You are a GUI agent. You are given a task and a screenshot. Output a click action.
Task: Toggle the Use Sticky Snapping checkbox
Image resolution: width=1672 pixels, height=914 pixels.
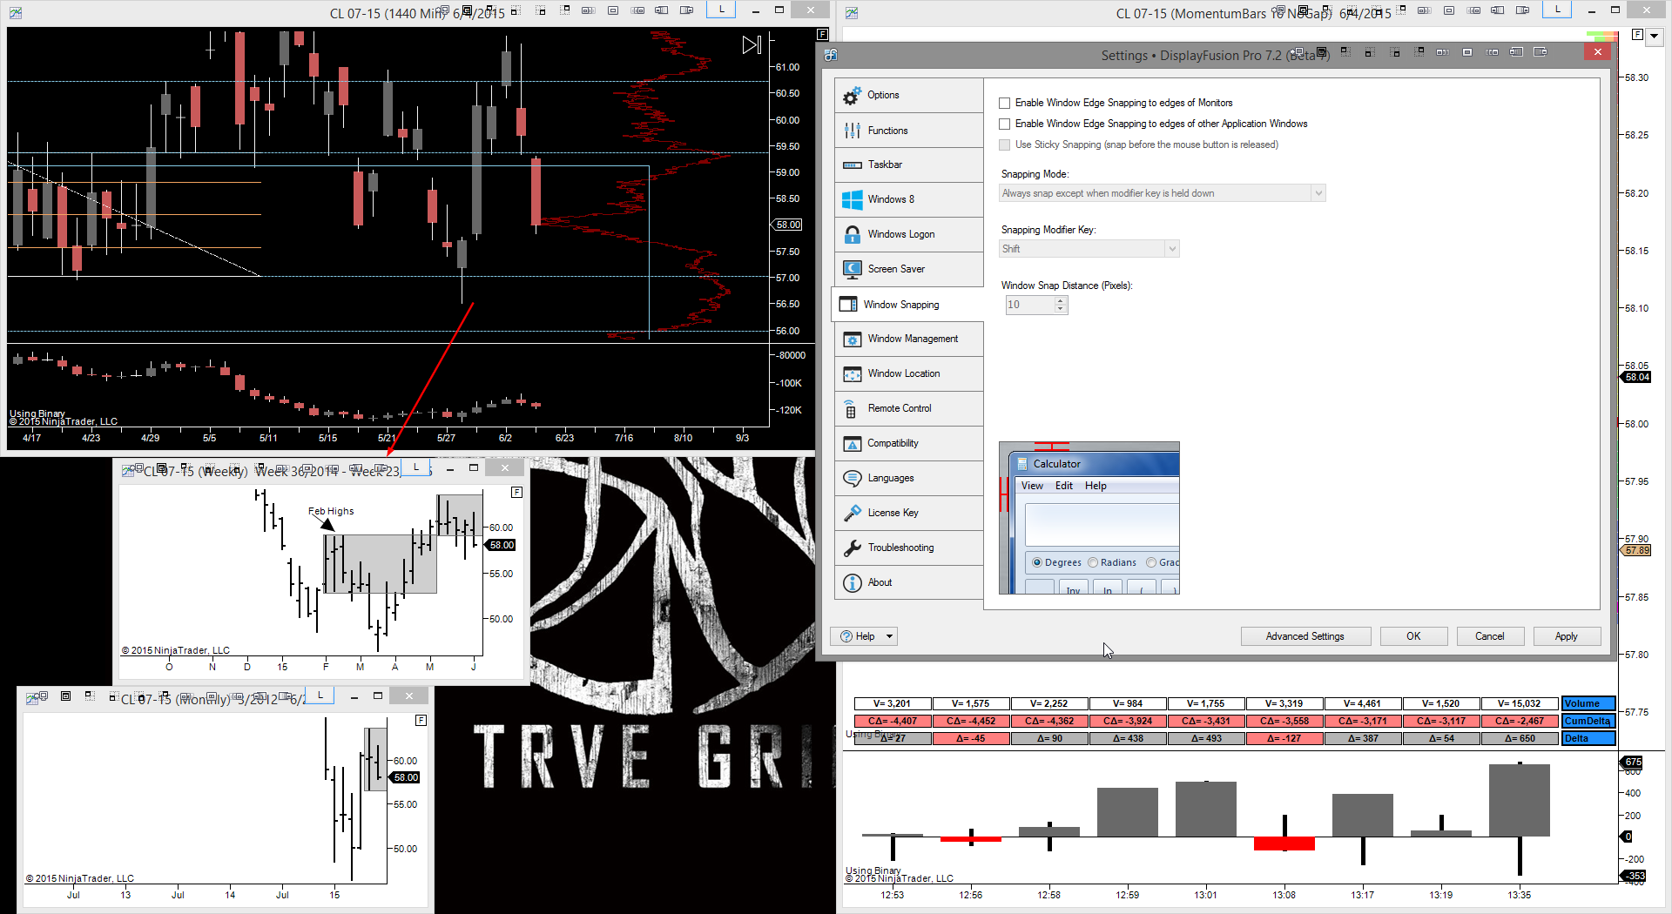pos(1005,144)
